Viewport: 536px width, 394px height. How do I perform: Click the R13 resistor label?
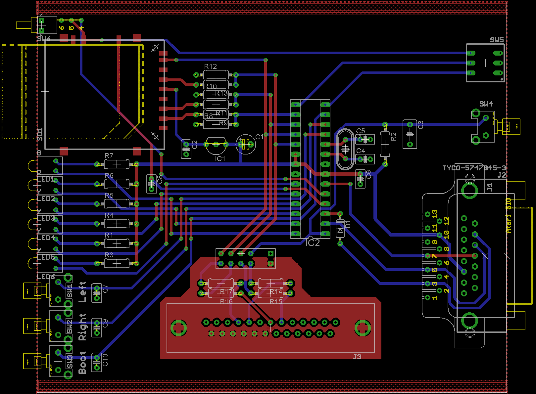click(x=221, y=93)
